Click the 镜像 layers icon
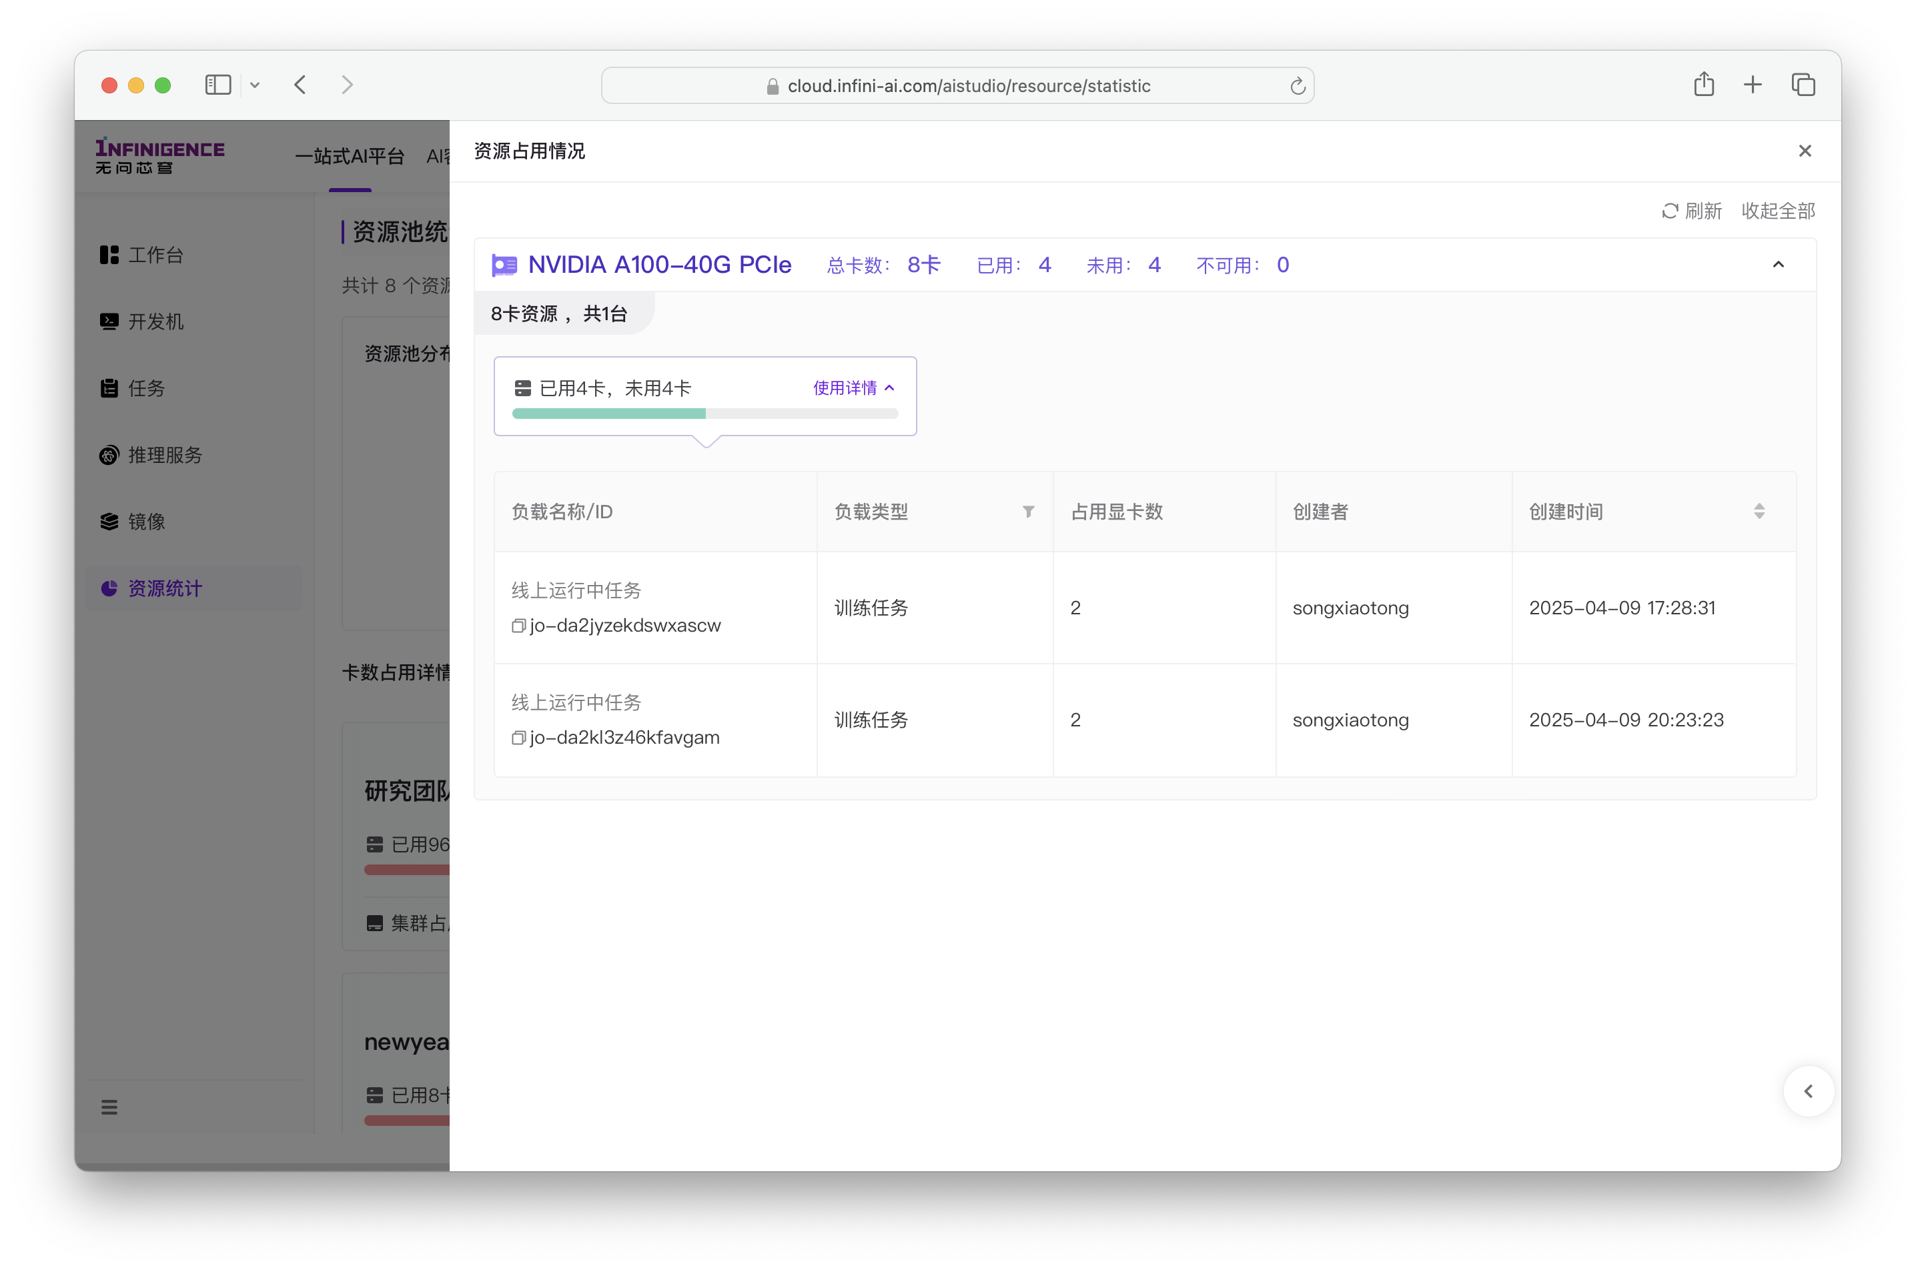This screenshot has height=1270, width=1916. (109, 522)
